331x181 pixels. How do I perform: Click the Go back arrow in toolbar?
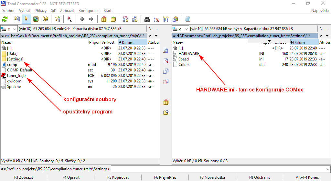[x=82, y=19]
